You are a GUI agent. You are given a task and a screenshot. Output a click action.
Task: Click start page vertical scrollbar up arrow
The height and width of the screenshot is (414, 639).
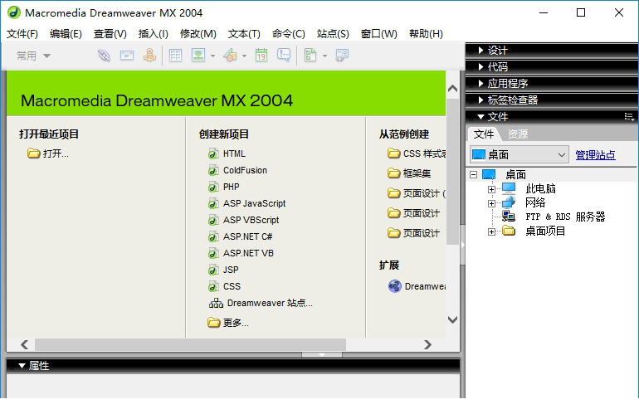[452, 88]
